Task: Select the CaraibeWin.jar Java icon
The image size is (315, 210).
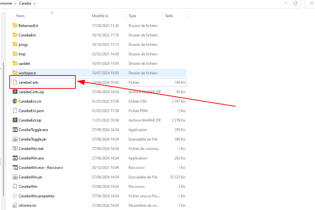Action: pyautogui.click(x=15, y=177)
